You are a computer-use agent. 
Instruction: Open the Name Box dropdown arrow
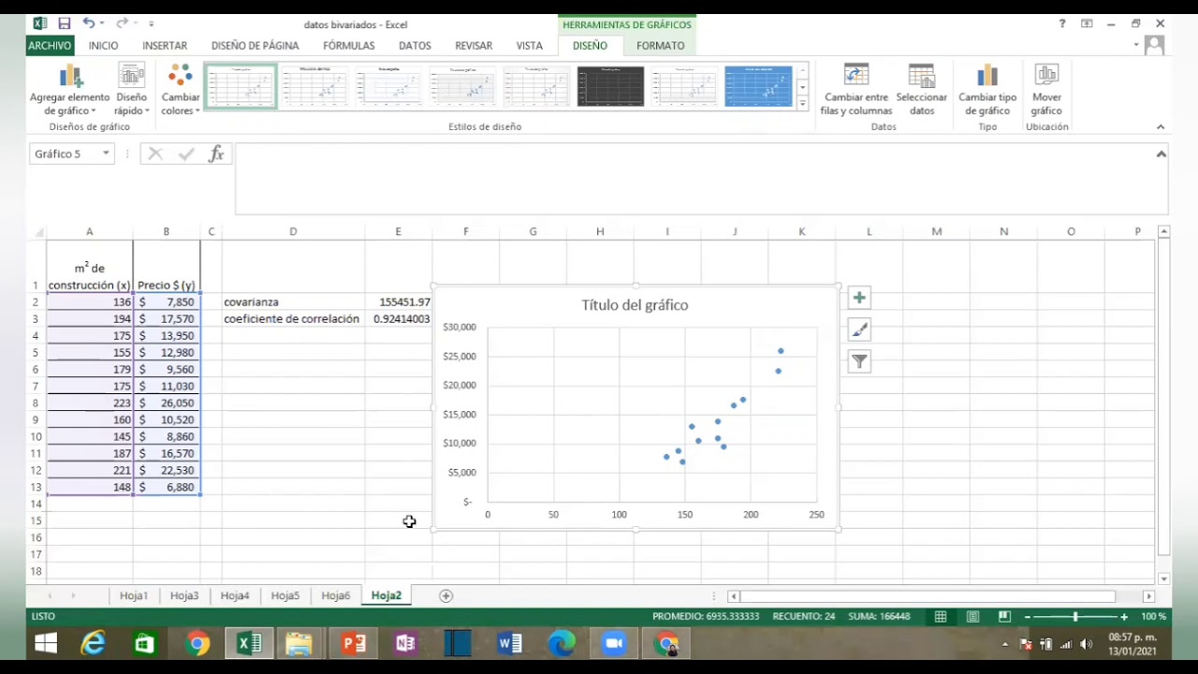coord(106,154)
